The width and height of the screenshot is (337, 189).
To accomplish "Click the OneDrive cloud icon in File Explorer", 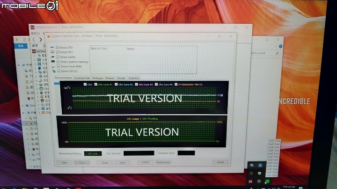I will pos(27,105).
